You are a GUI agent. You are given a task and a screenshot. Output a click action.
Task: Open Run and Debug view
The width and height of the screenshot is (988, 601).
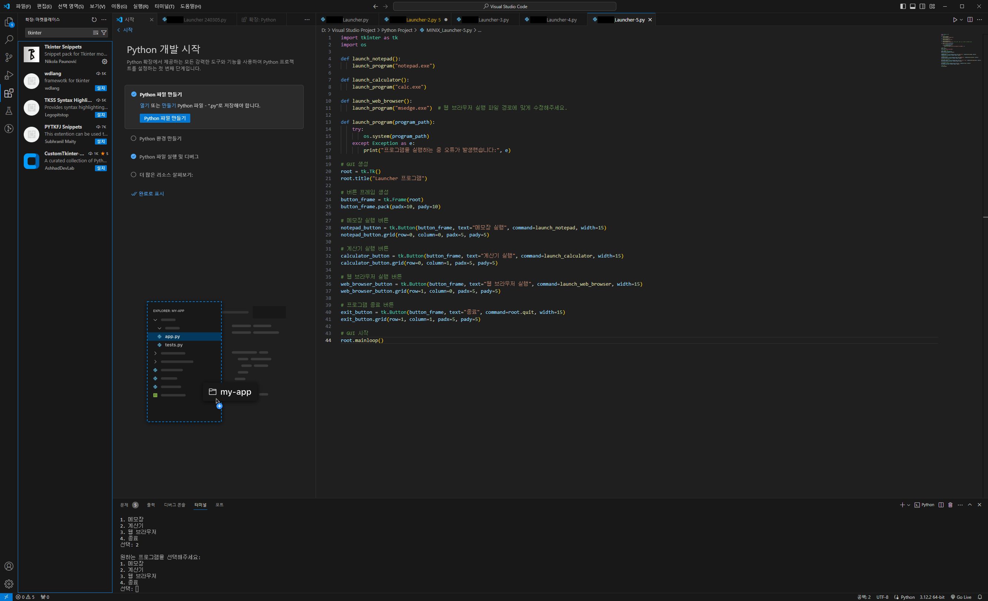pos(9,75)
